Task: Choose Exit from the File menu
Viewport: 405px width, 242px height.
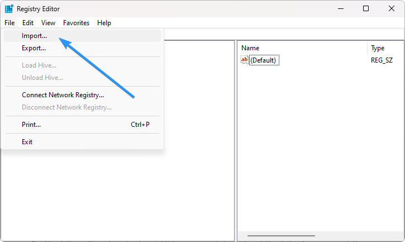Action: (x=82, y=142)
